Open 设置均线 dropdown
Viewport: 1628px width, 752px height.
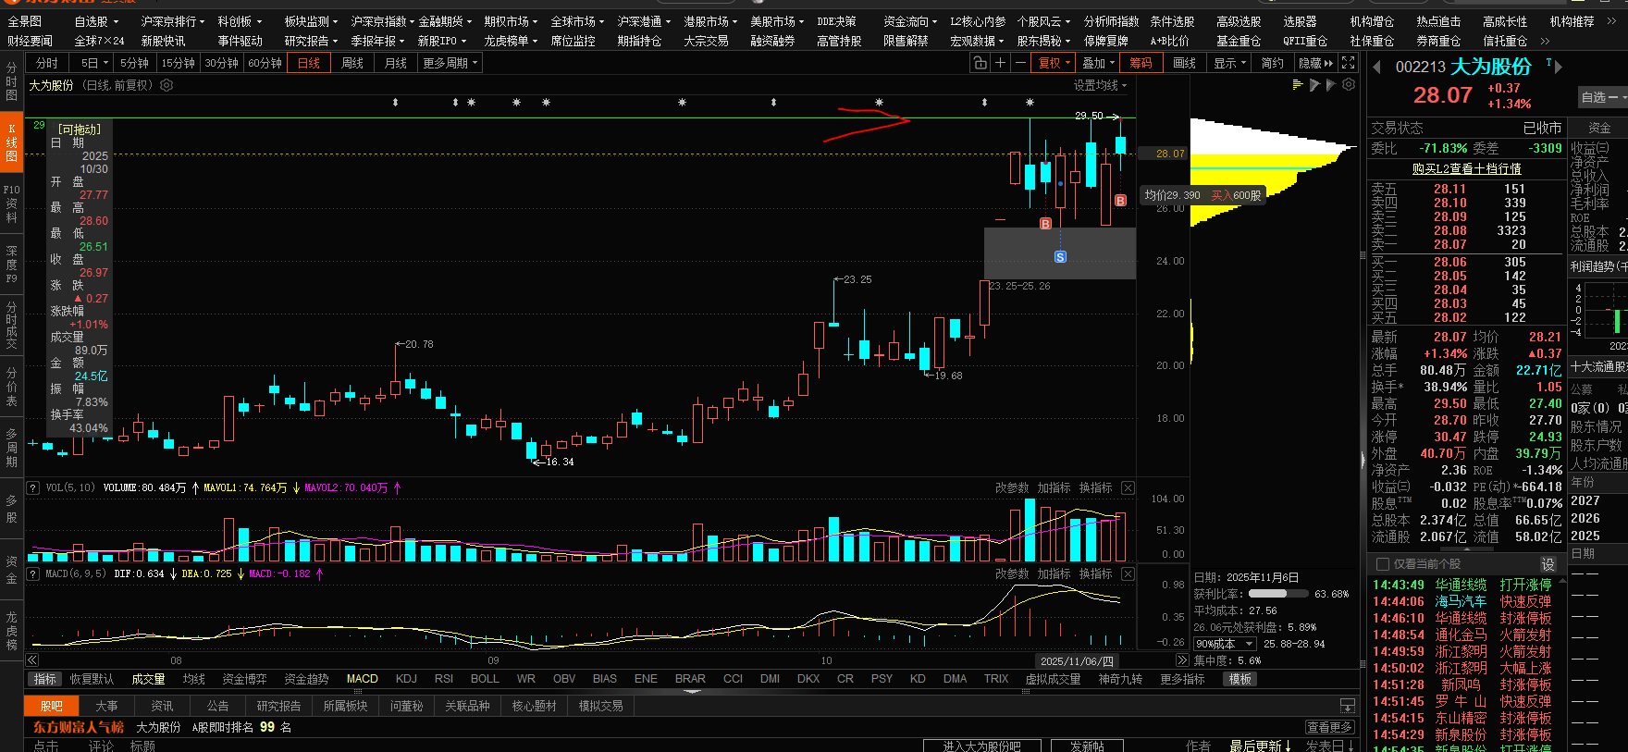pos(1101,85)
